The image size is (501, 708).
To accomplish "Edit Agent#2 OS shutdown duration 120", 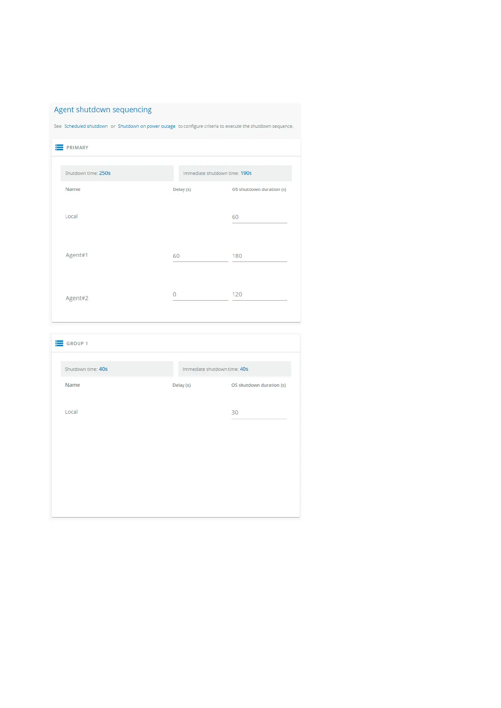I will 260,295.
